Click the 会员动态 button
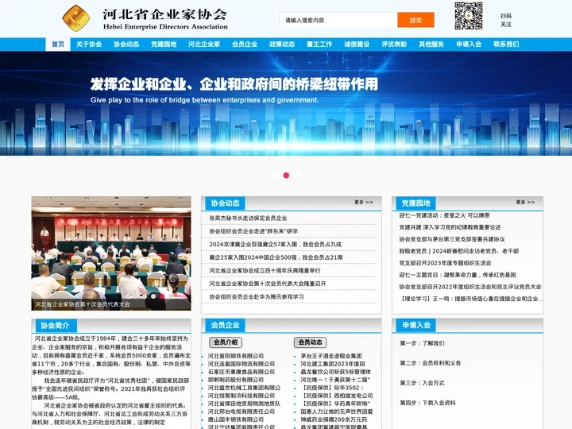The width and height of the screenshot is (572, 429). pos(310,342)
